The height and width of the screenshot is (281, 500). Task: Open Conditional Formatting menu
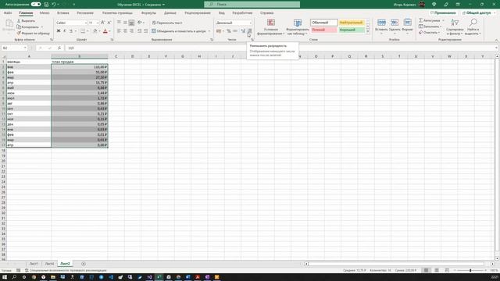click(x=271, y=27)
